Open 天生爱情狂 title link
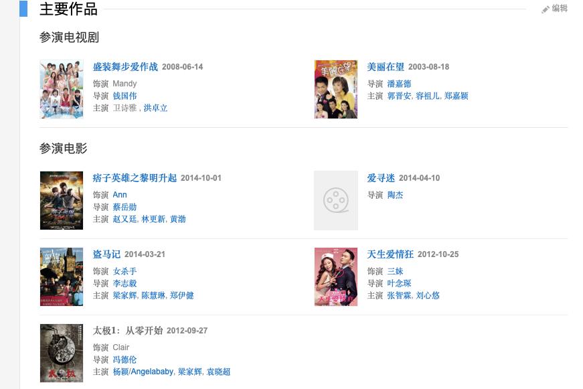This screenshot has height=389, width=583. pyautogui.click(x=390, y=254)
